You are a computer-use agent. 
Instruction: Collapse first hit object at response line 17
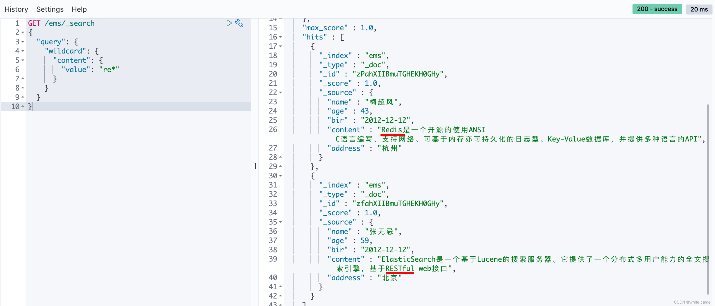(280, 46)
